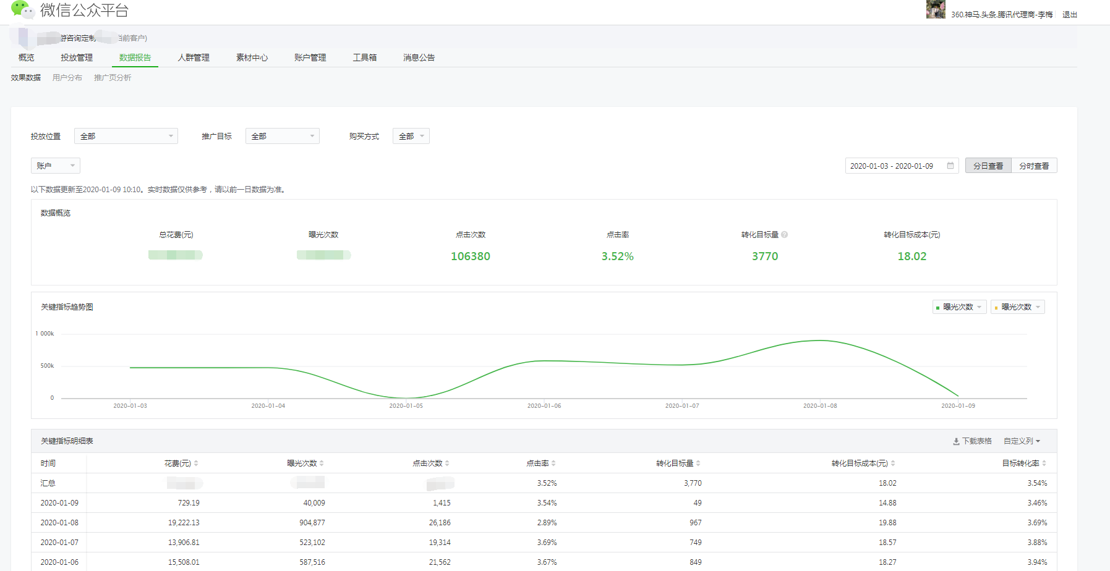Open the 推广目标 dropdown
The height and width of the screenshot is (571, 1110).
[x=282, y=136]
